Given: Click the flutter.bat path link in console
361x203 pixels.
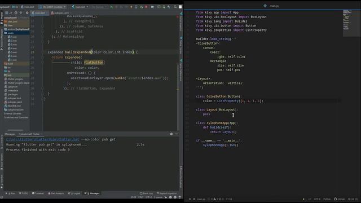Looking at the screenshot, I should coord(43,139).
